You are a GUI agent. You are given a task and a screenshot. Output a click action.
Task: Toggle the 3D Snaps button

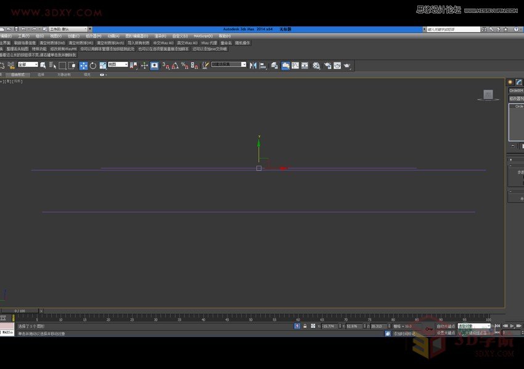click(165, 65)
